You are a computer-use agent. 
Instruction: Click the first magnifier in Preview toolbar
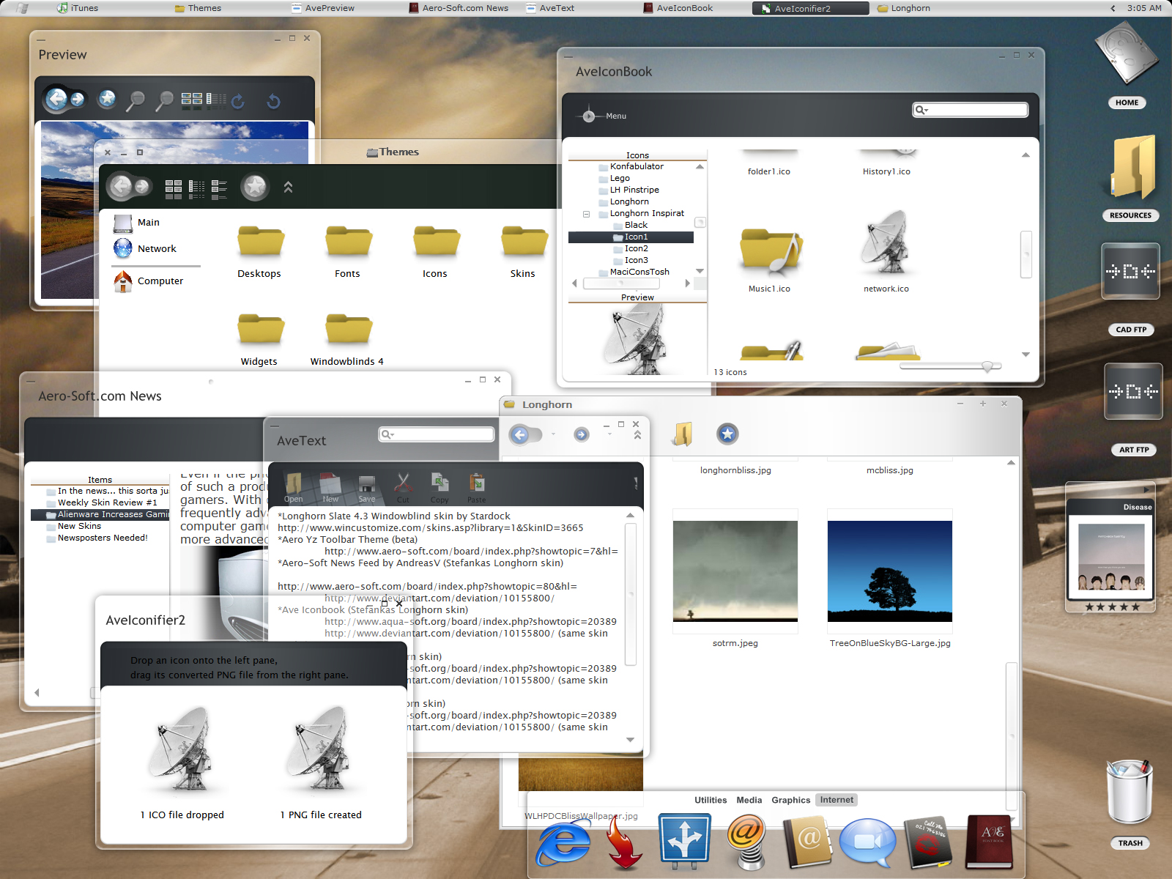point(136,100)
